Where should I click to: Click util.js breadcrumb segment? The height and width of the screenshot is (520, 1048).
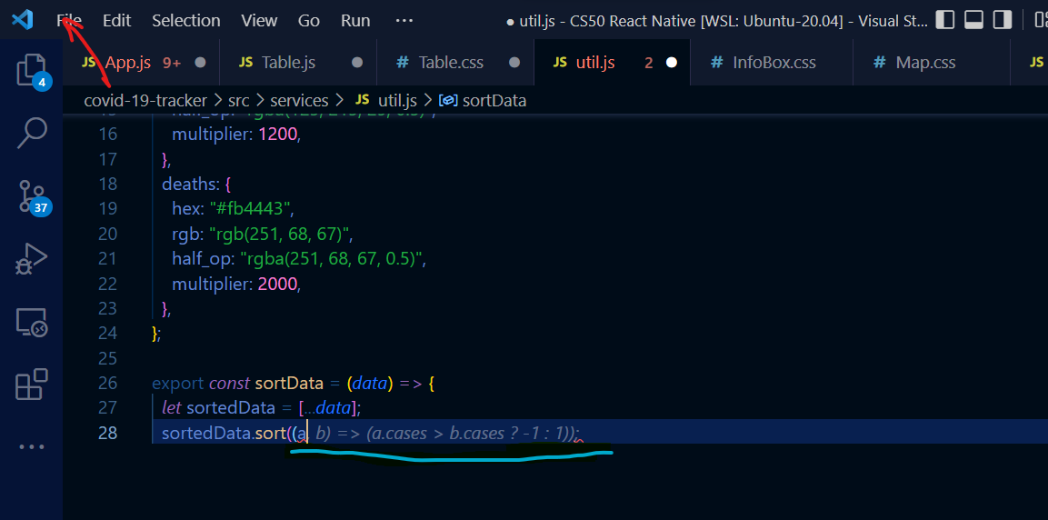tap(386, 101)
